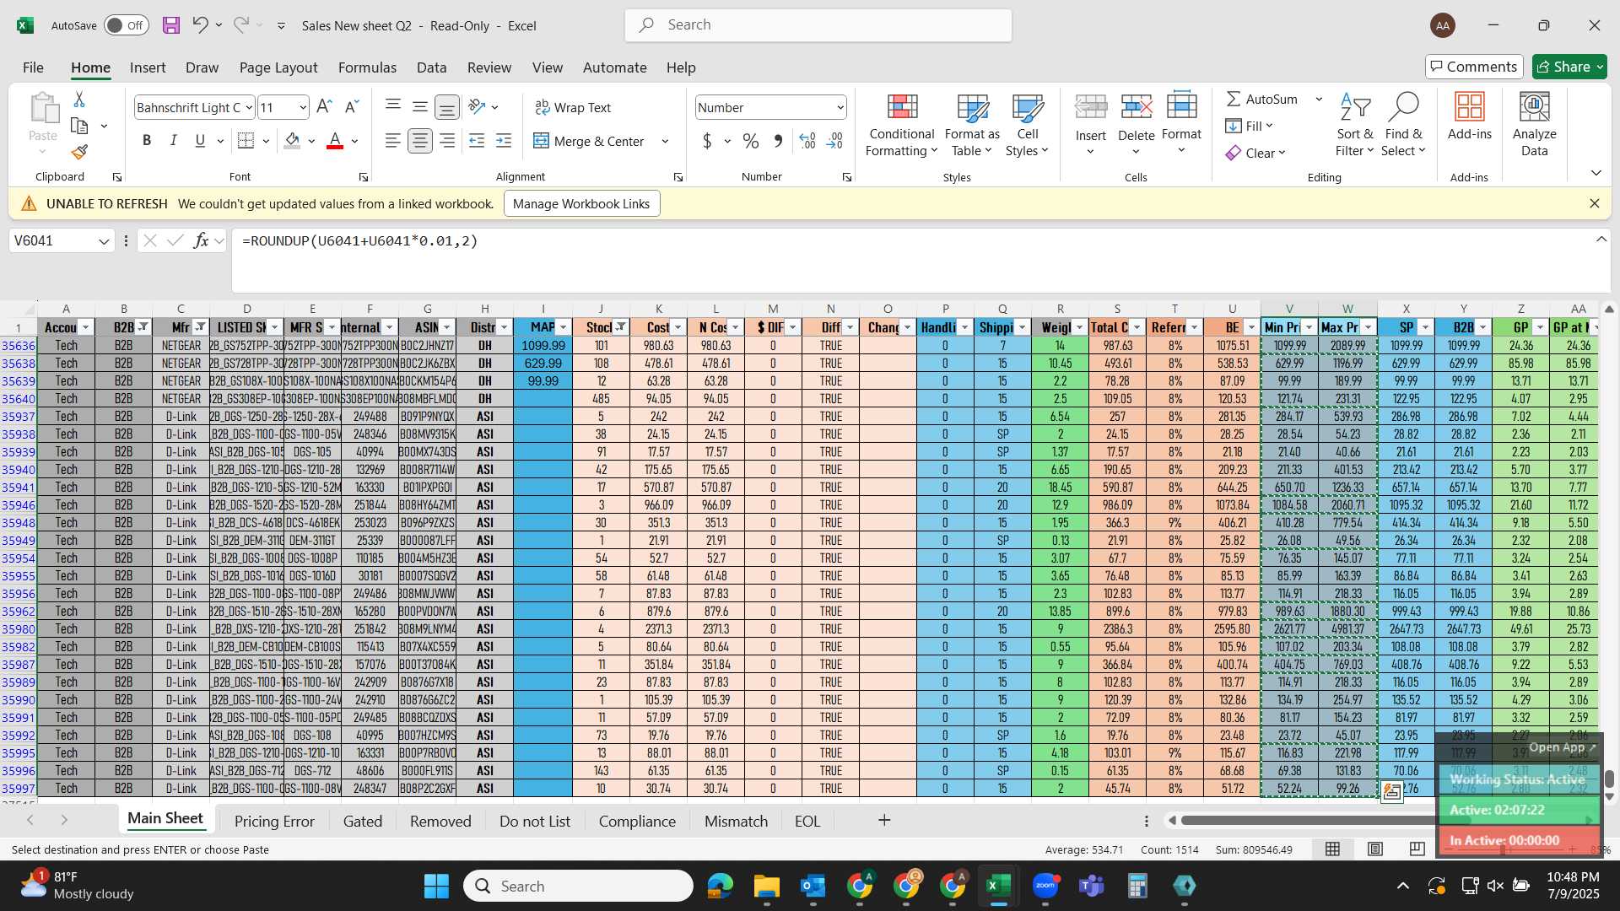Image resolution: width=1620 pixels, height=911 pixels.
Task: Click Insert Function fx icon
Action: (201, 241)
